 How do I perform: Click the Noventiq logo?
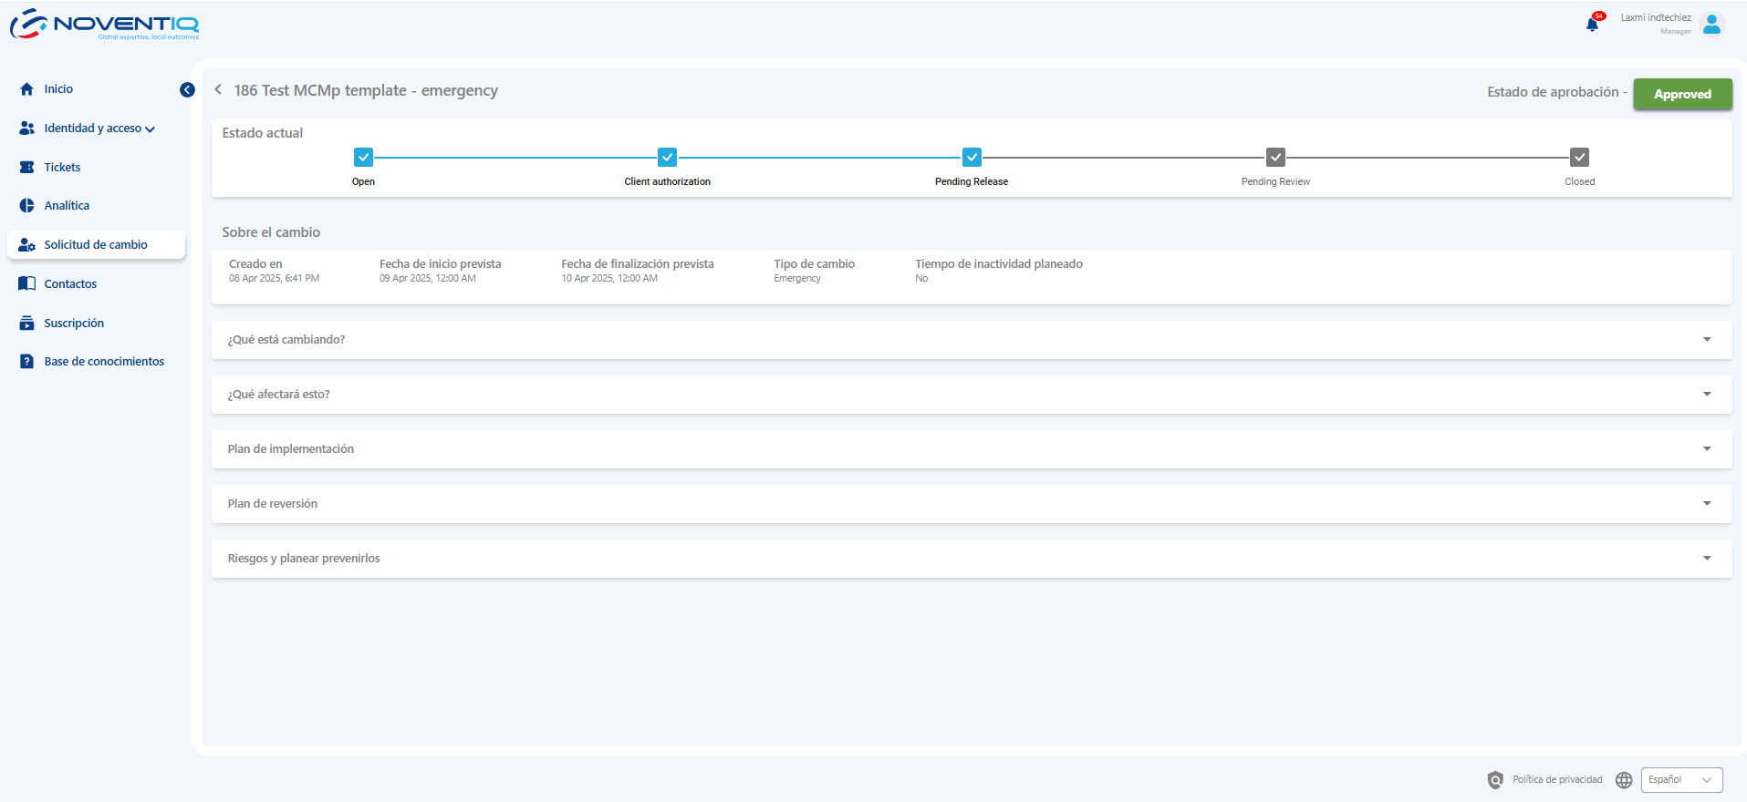(x=105, y=25)
